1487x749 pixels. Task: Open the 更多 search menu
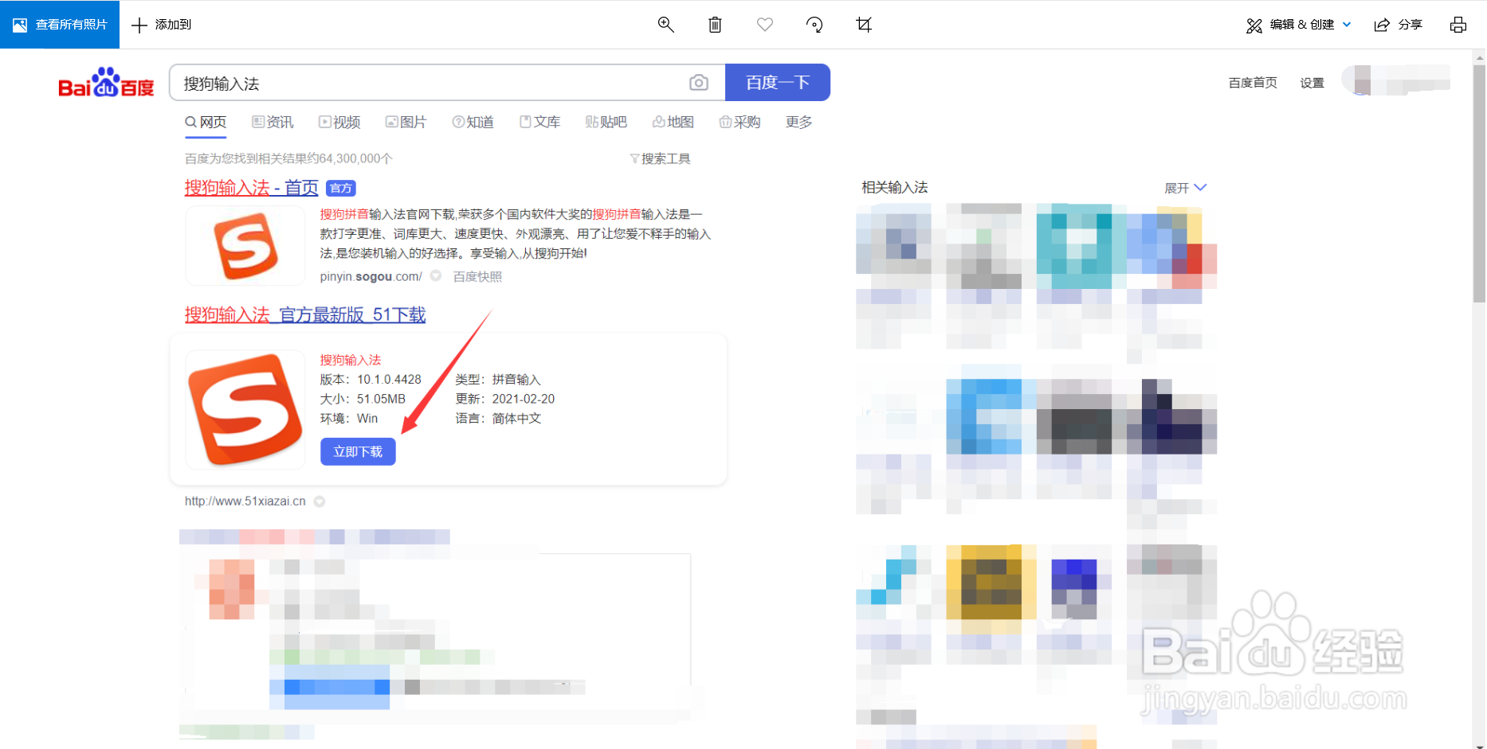pos(798,121)
